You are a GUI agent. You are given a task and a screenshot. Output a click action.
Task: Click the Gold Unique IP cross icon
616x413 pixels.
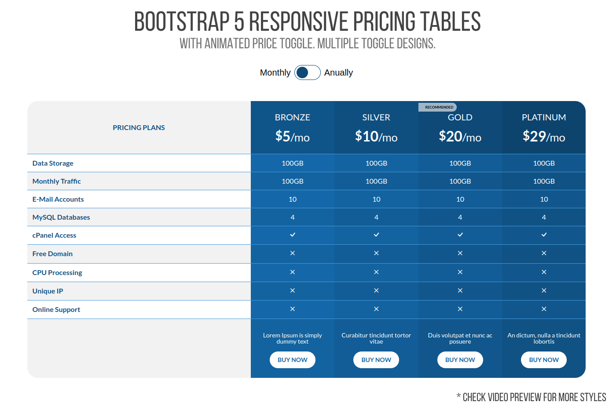point(460,290)
